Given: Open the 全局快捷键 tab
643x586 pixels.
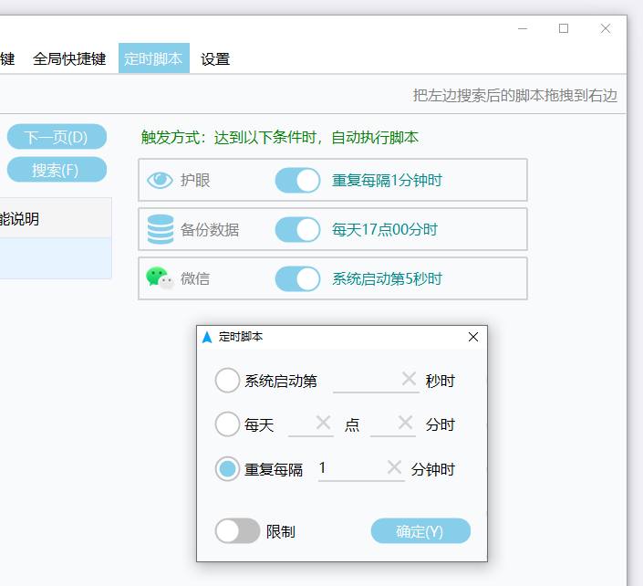Looking at the screenshot, I should click(x=69, y=59).
